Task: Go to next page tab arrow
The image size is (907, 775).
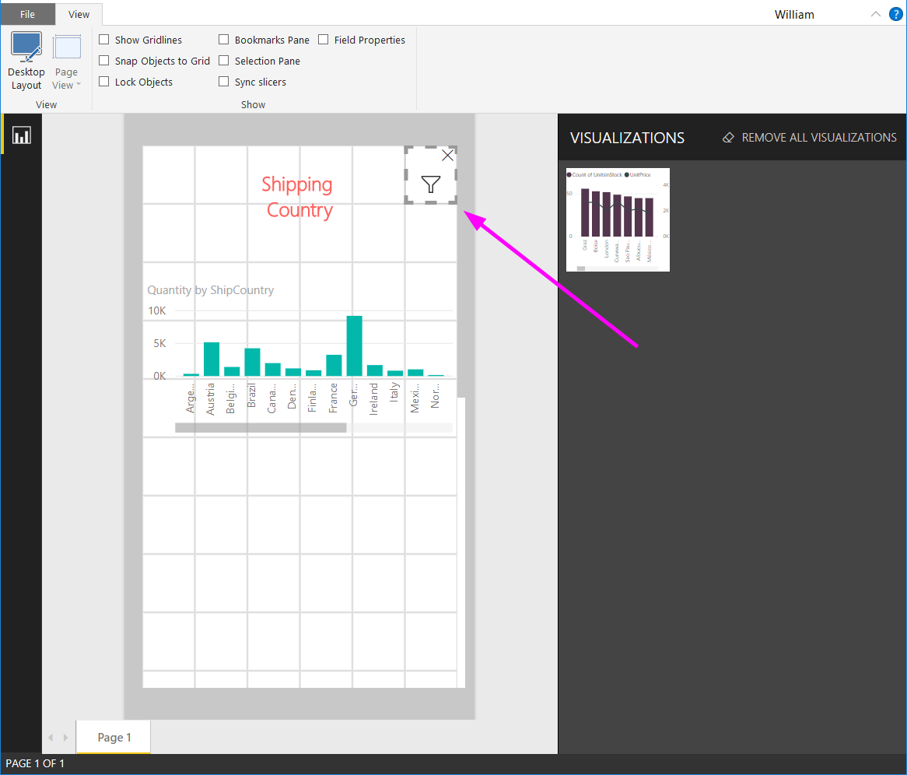Action: click(65, 738)
